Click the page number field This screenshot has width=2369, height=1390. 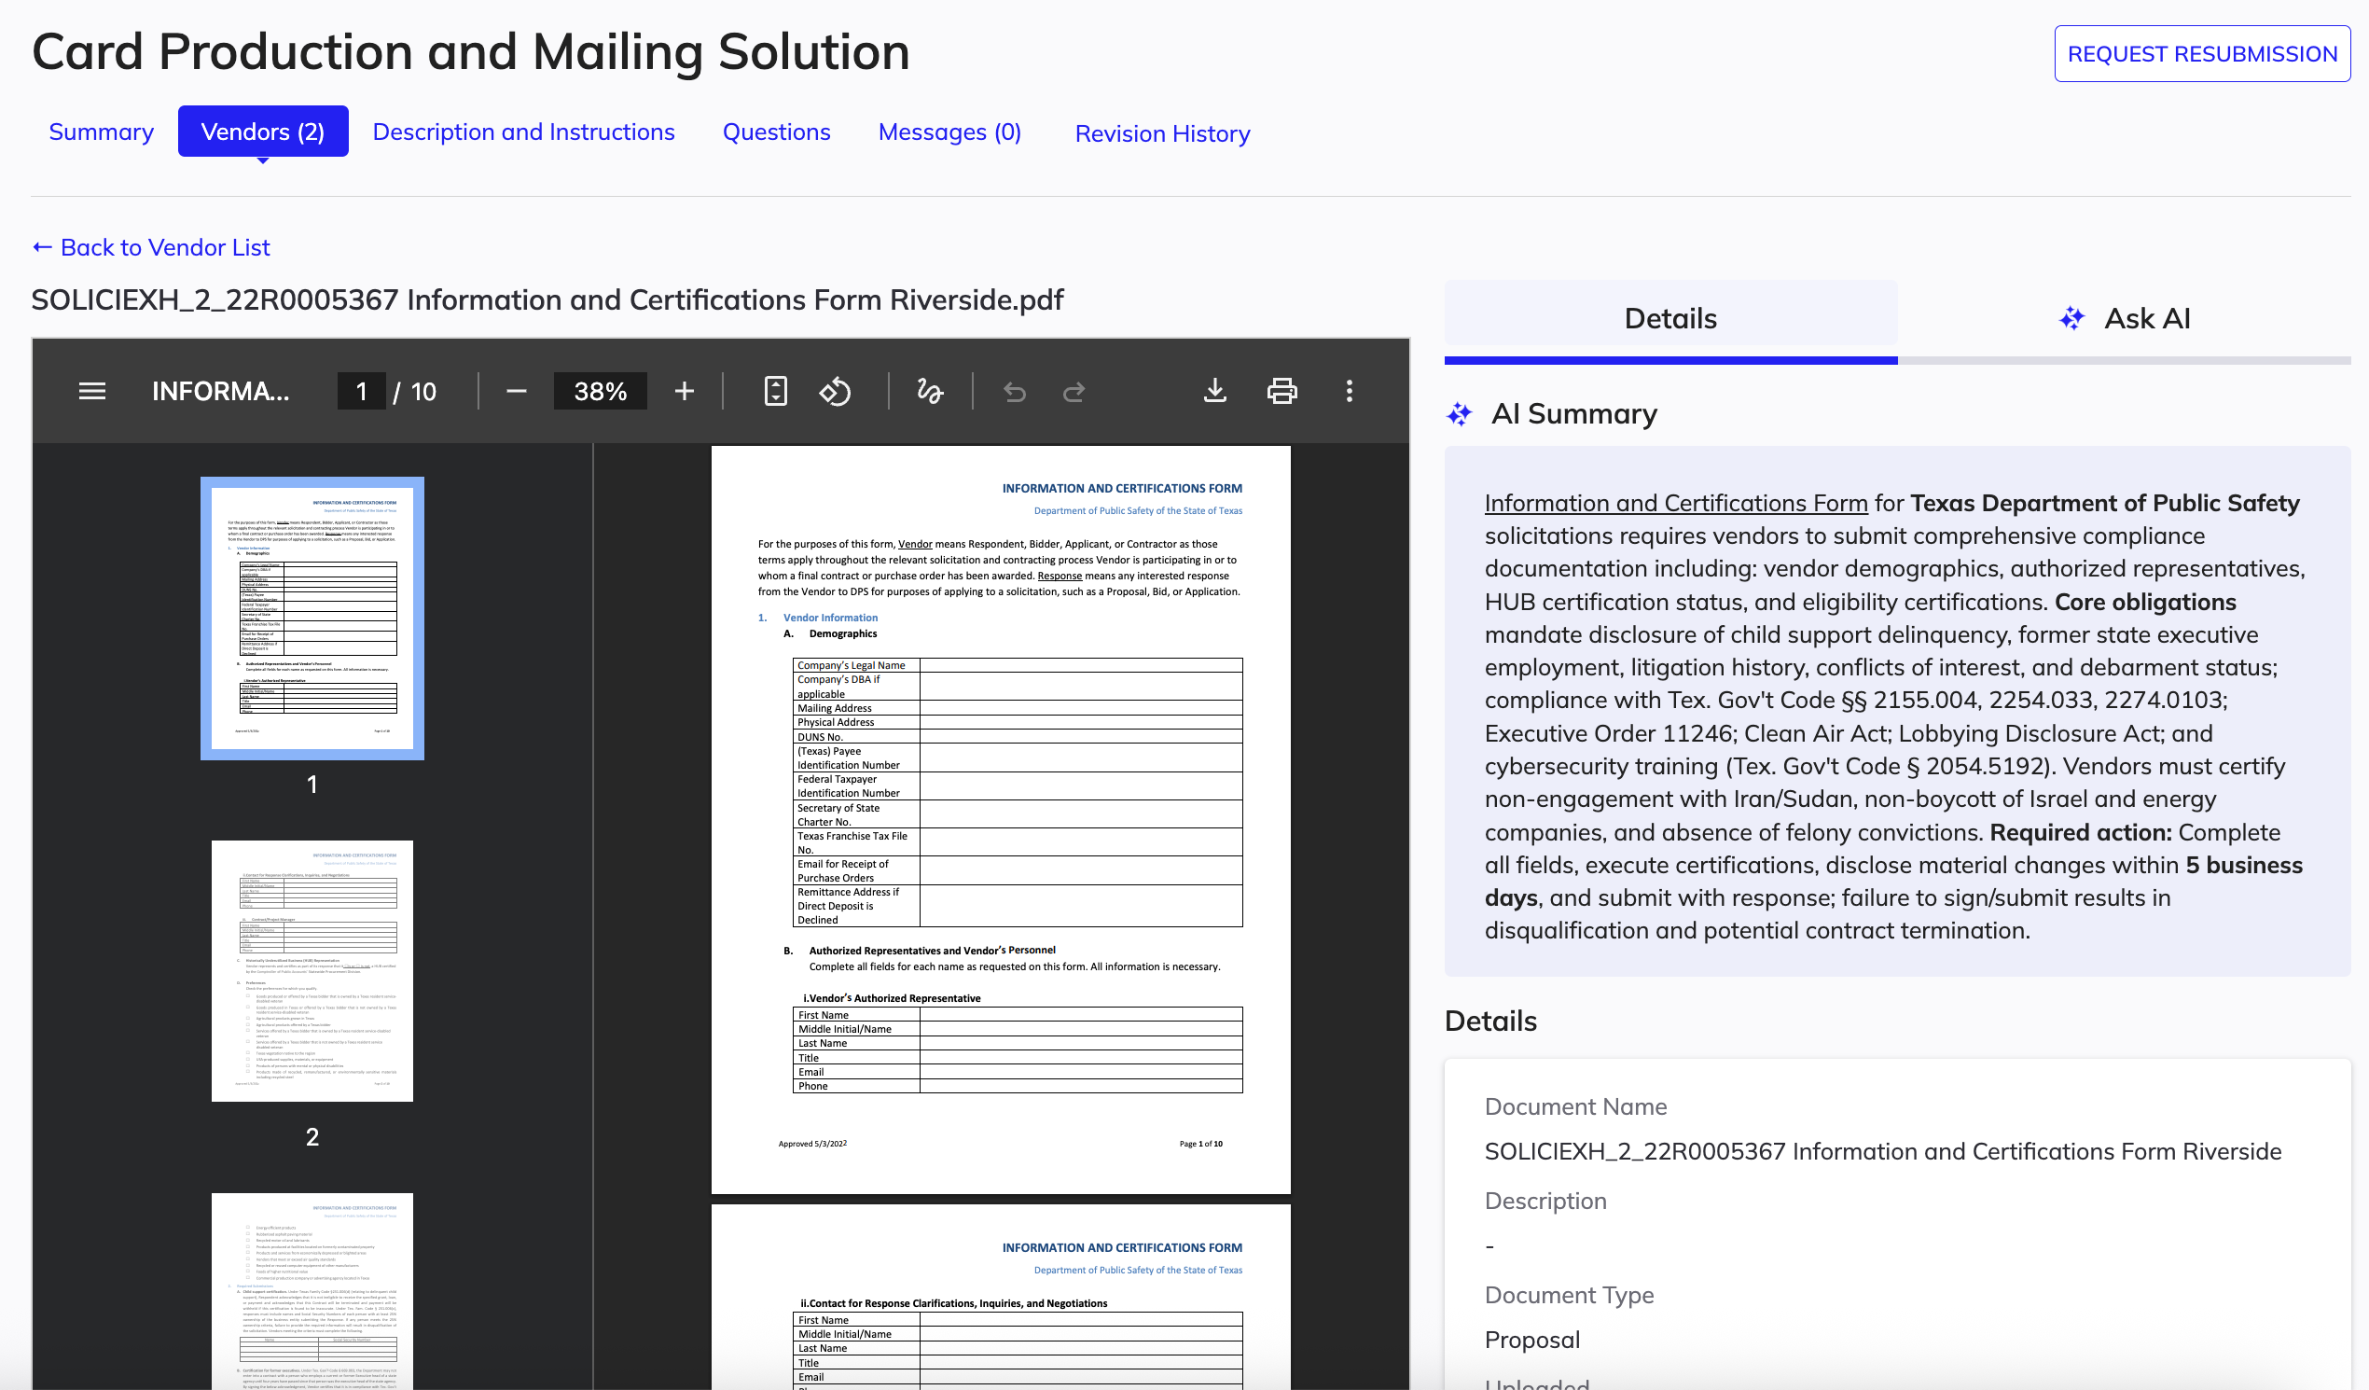362,391
